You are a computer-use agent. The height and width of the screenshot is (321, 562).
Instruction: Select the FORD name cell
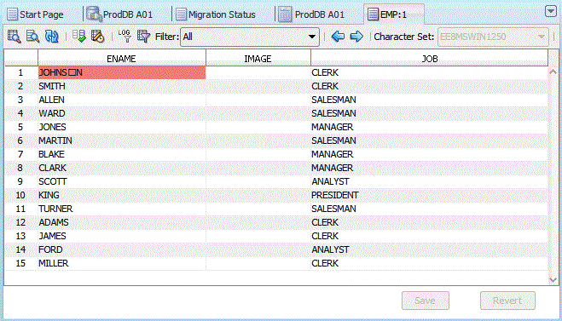(122, 249)
